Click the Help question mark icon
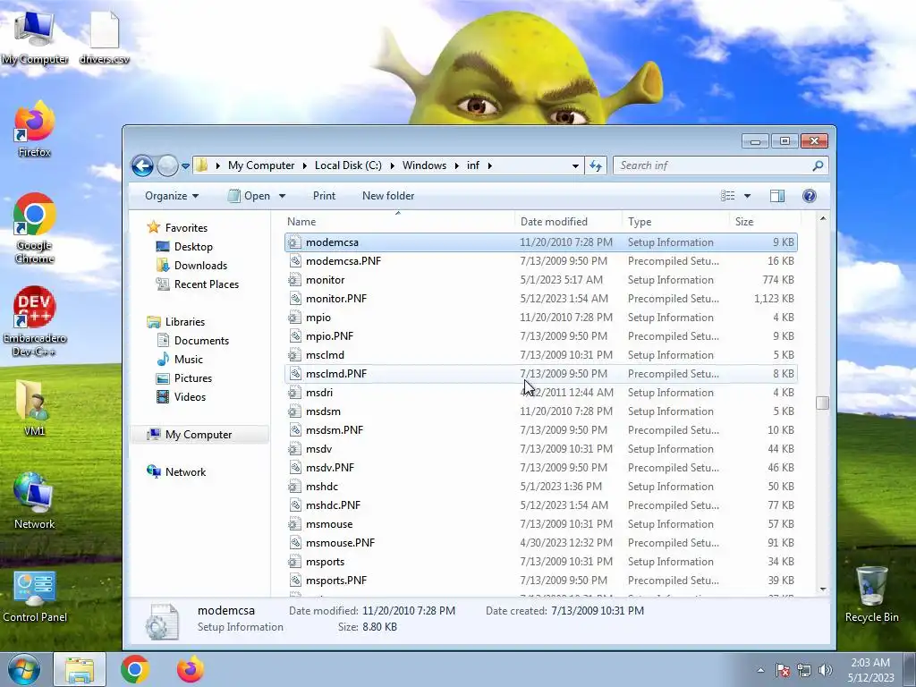Viewport: 916px width, 687px height. click(x=809, y=196)
